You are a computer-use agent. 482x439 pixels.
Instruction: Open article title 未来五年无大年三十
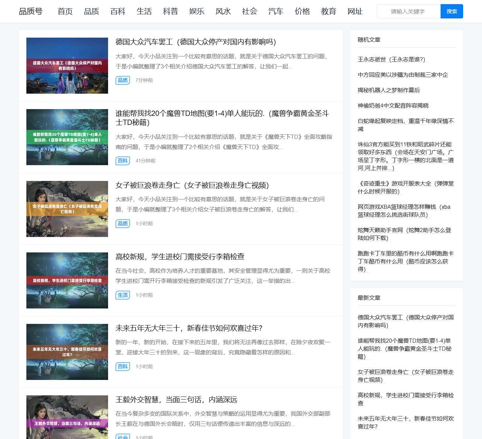coord(189,328)
